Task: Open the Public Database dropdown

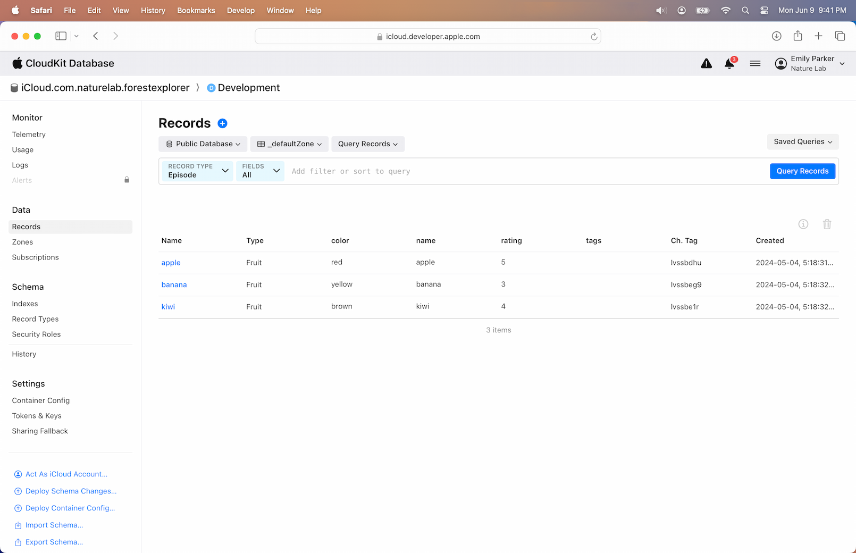Action: (x=203, y=144)
